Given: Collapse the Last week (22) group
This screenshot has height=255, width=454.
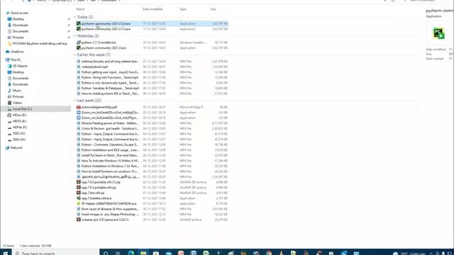Looking at the screenshot, I should tap(75, 101).
